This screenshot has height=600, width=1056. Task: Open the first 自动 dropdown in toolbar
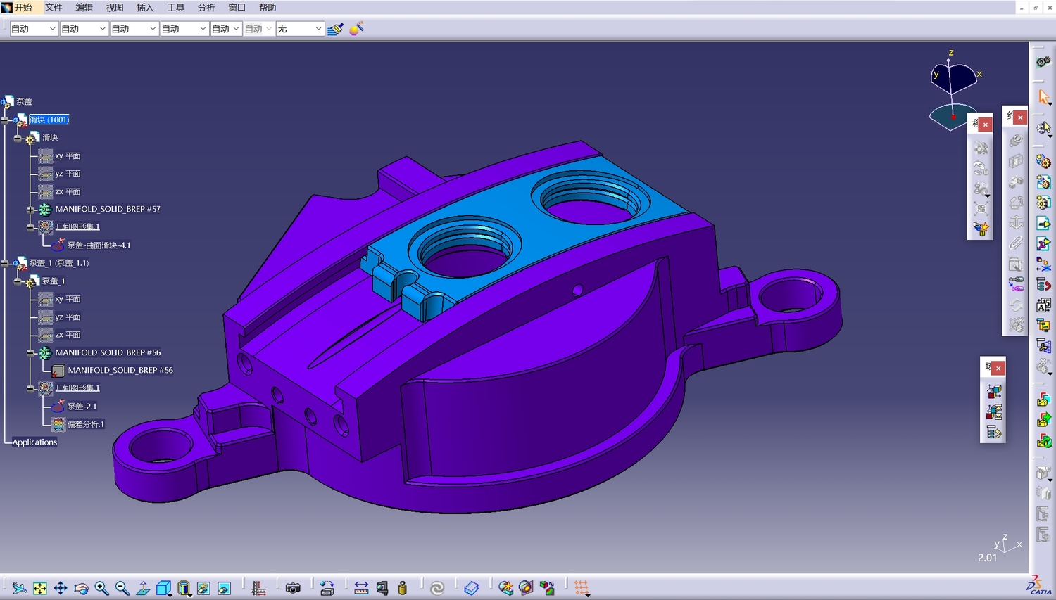[34, 29]
